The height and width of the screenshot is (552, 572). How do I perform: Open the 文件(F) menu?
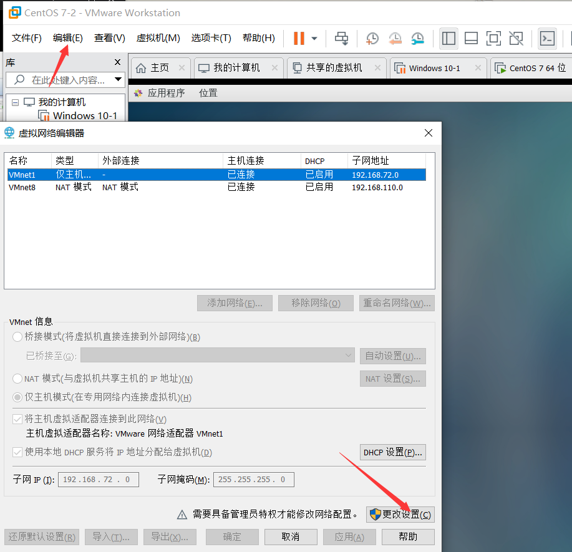click(27, 38)
